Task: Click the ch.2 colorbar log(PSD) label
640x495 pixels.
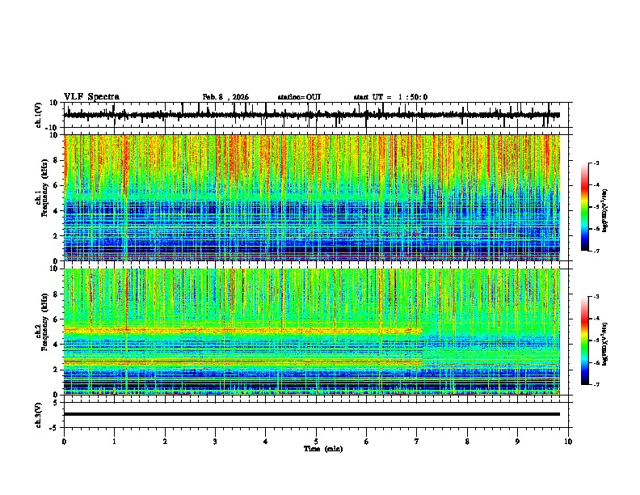Action: (x=605, y=344)
